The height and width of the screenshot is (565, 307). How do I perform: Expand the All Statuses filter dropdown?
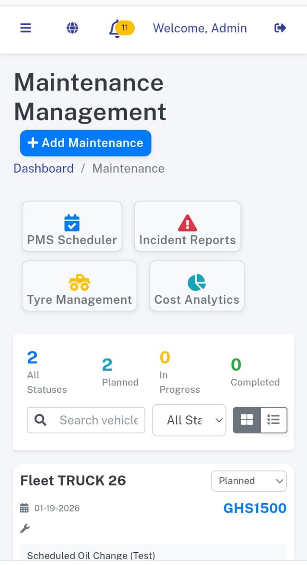click(189, 420)
